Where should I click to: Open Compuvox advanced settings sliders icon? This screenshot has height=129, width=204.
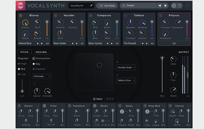point(117,43)
